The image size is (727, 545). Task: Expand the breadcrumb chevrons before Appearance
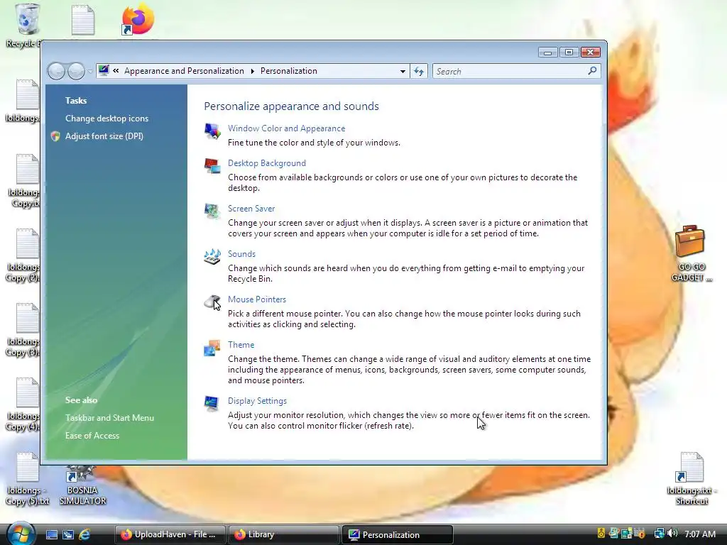(x=116, y=71)
